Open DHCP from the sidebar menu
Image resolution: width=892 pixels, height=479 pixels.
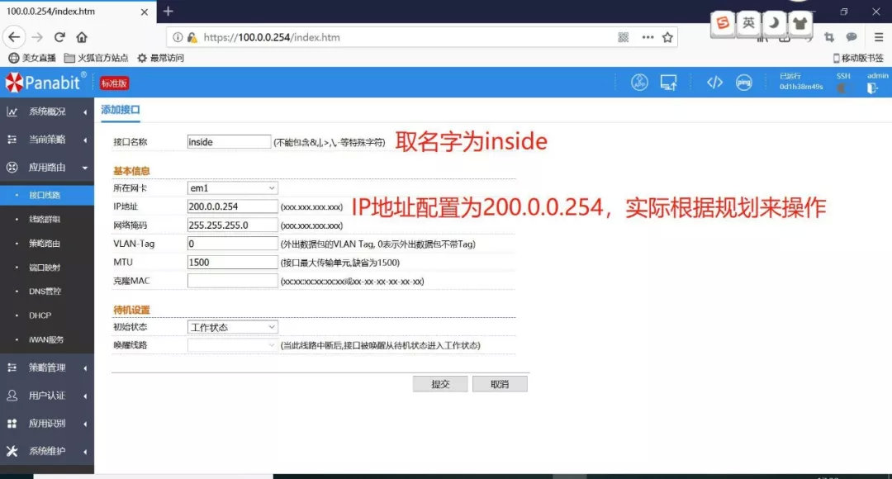(40, 315)
